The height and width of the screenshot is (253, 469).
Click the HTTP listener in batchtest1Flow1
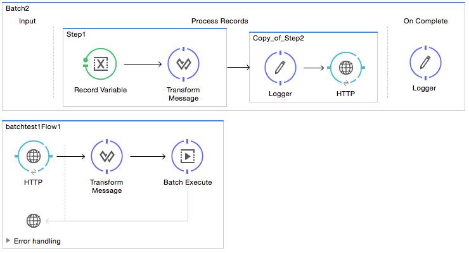click(33, 157)
